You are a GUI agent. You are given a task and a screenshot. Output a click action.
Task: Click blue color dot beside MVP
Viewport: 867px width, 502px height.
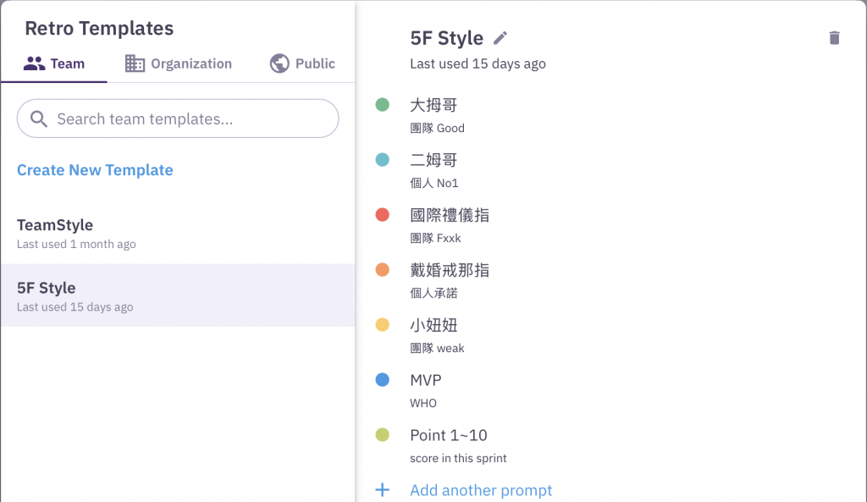(x=382, y=380)
